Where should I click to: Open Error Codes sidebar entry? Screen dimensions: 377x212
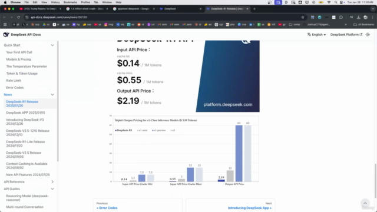tap(15, 88)
